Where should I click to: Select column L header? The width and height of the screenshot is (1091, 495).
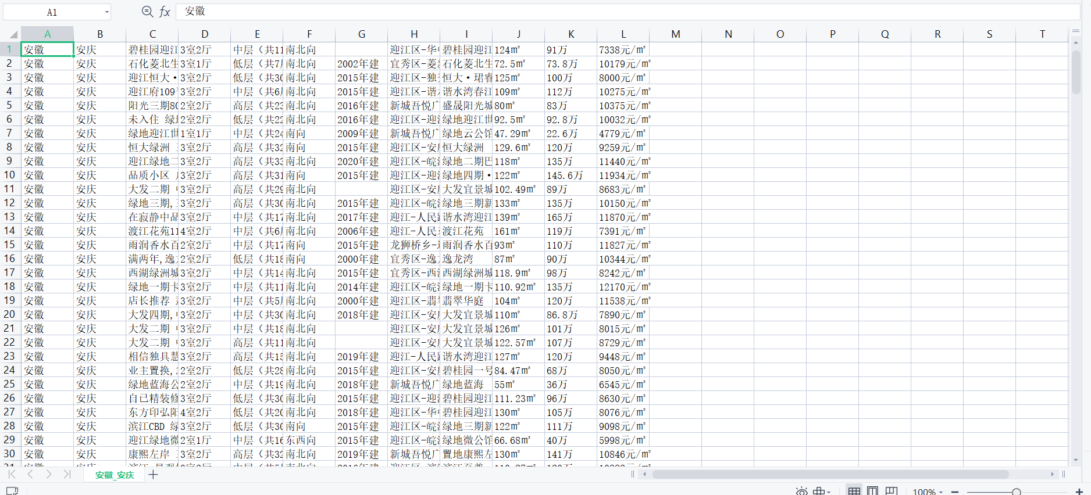[x=623, y=34]
